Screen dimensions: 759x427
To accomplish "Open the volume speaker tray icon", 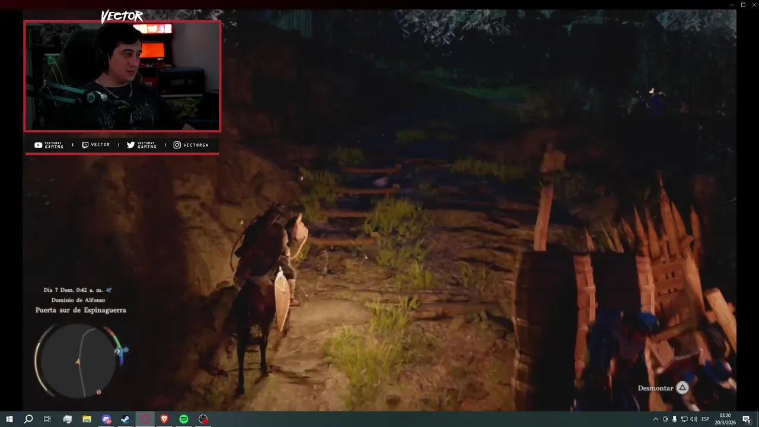I will 693,419.
